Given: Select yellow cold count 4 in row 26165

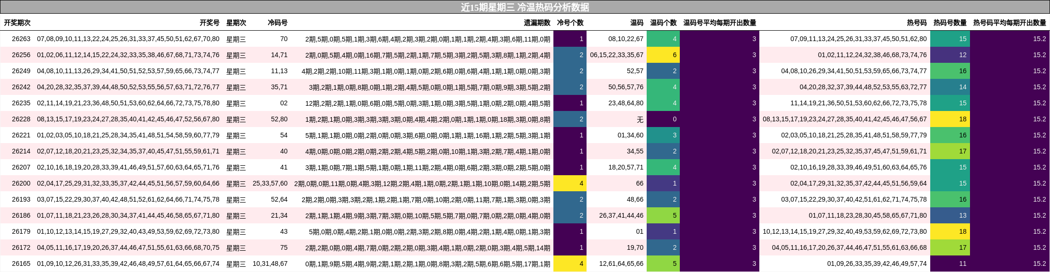Looking at the screenshot, I should click(x=570, y=263).
